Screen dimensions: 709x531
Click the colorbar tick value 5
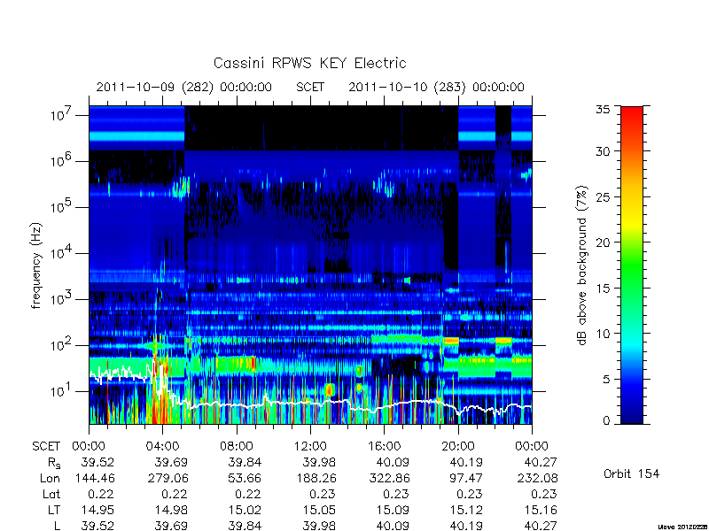tap(606, 379)
